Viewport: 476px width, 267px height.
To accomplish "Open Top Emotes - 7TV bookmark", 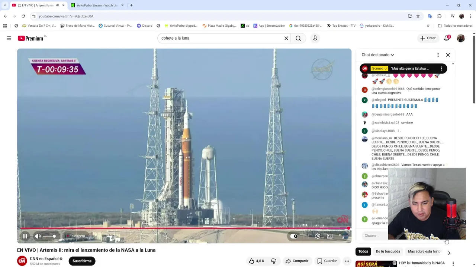I will click(x=341, y=26).
